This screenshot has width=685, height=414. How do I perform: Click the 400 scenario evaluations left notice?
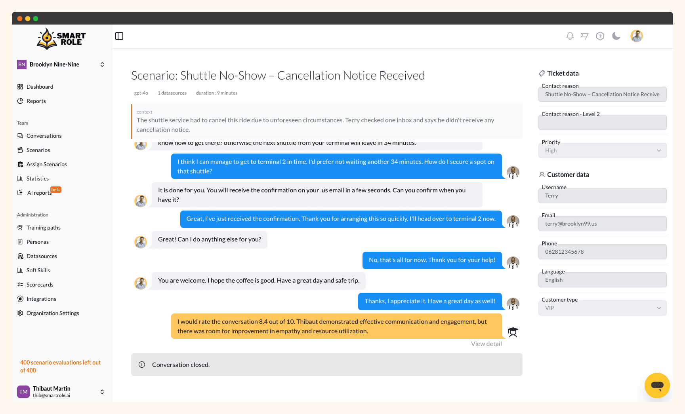pos(61,367)
